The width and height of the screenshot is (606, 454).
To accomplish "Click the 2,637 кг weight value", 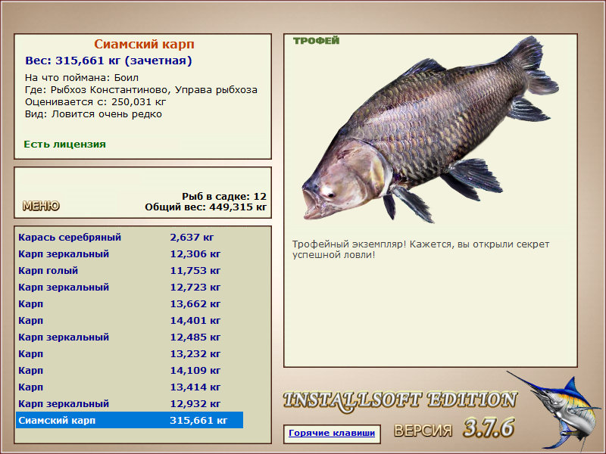I will click(x=192, y=237).
